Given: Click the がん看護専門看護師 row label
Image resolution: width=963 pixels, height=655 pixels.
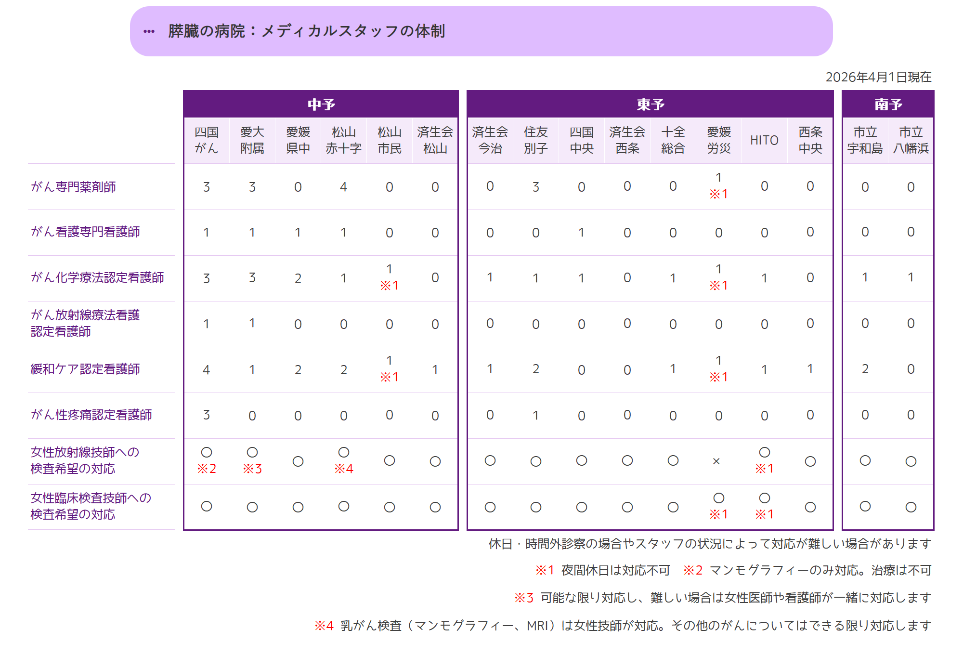Looking at the screenshot, I should (x=85, y=232).
